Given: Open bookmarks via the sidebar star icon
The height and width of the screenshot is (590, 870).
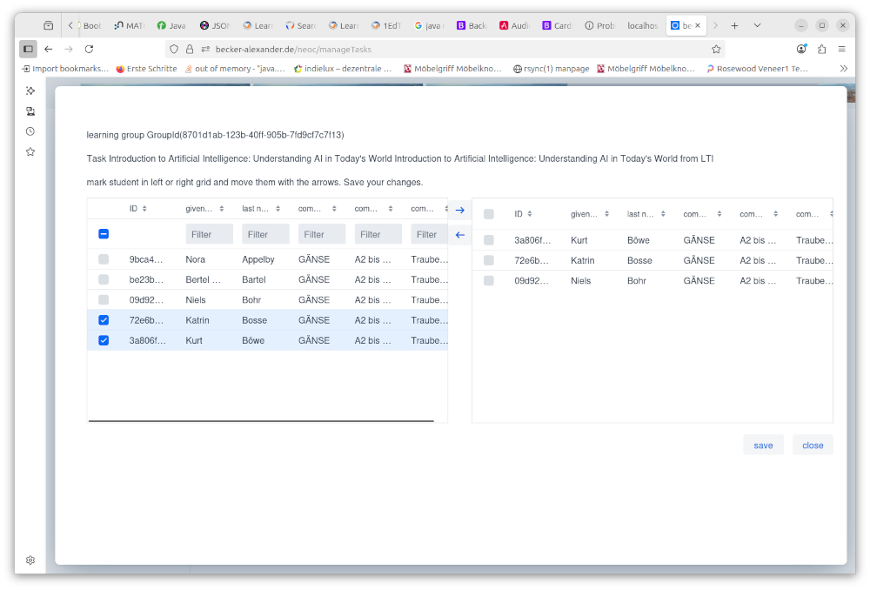Looking at the screenshot, I should point(30,151).
